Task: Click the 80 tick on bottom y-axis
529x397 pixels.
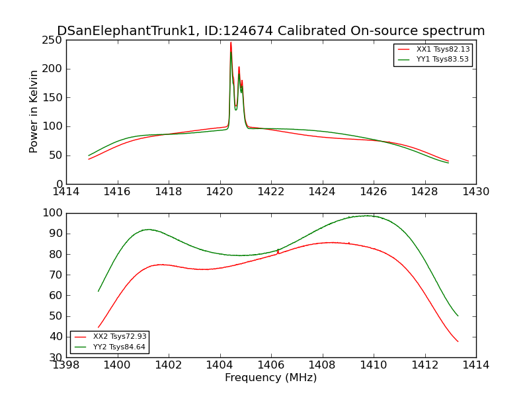Action: tap(56, 254)
